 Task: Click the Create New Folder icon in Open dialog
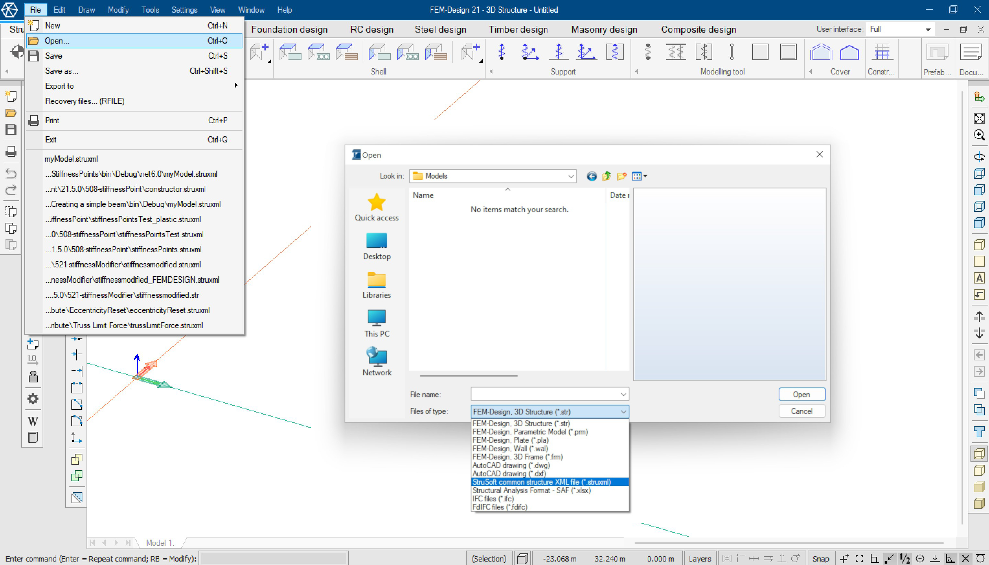(622, 176)
